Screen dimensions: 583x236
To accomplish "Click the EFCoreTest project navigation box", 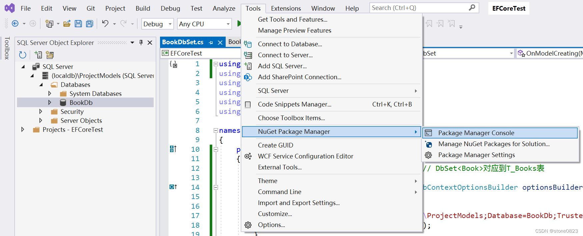I will click(x=201, y=53).
